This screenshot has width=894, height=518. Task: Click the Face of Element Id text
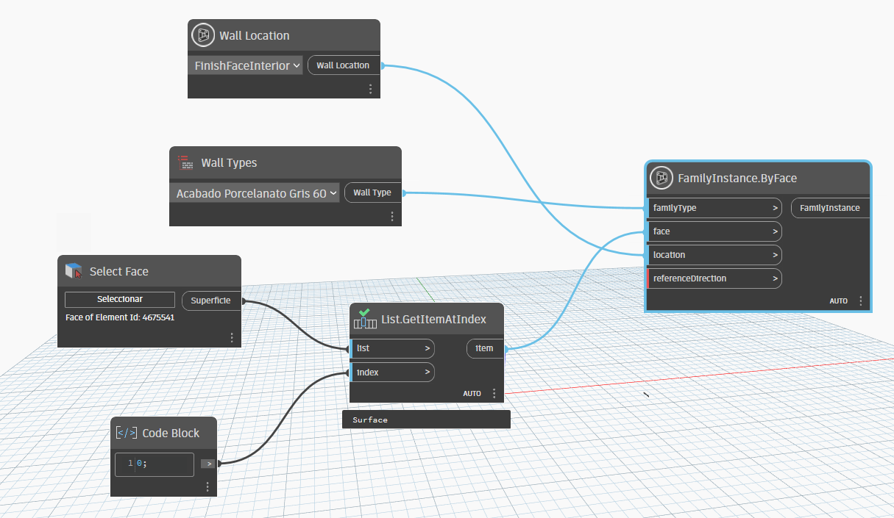(120, 317)
